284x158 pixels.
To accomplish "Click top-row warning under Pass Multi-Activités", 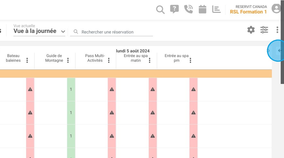I will tap(112, 89).
